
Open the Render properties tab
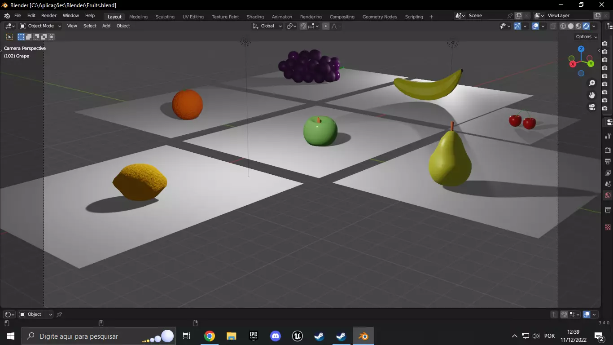click(x=608, y=150)
